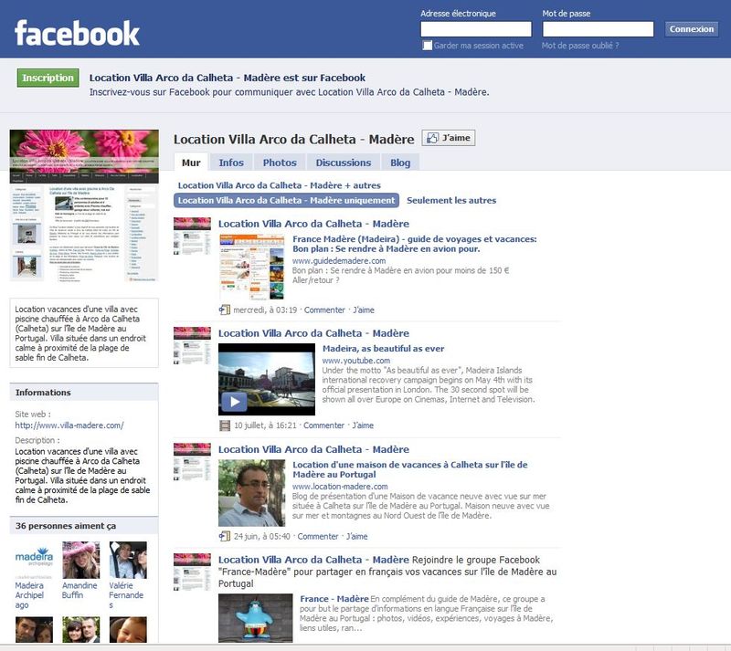Open the Discussions tab

344,163
